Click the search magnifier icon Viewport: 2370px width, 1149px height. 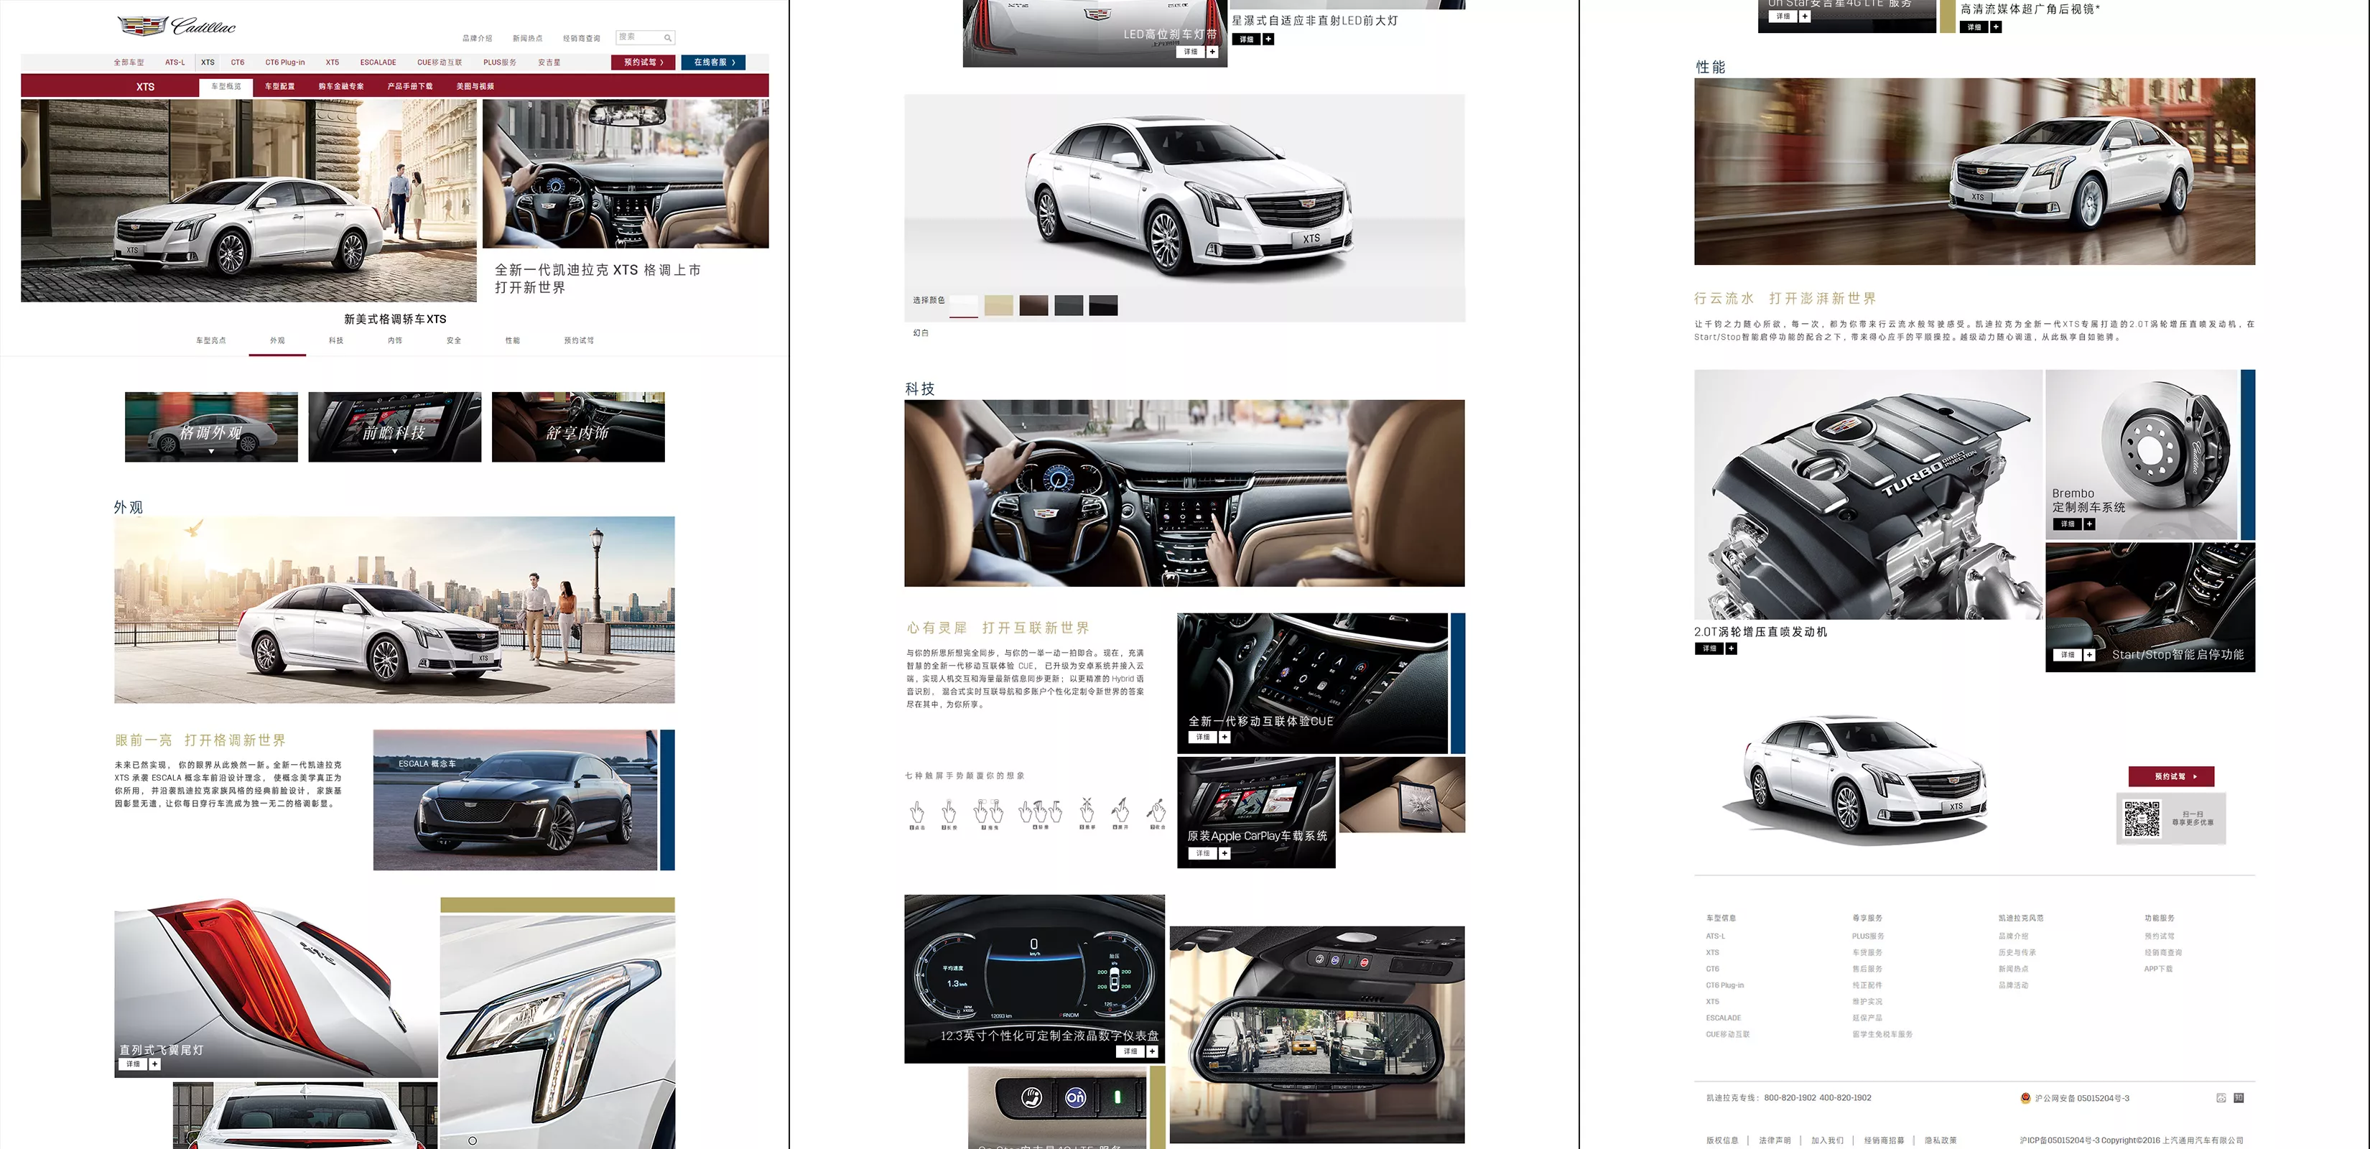[668, 38]
